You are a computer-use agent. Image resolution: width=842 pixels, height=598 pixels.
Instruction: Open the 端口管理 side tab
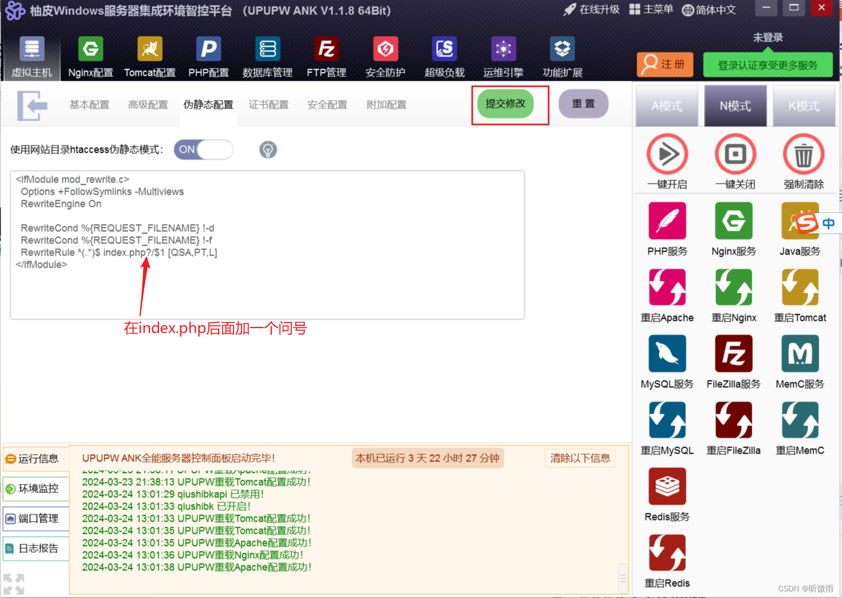tap(35, 518)
